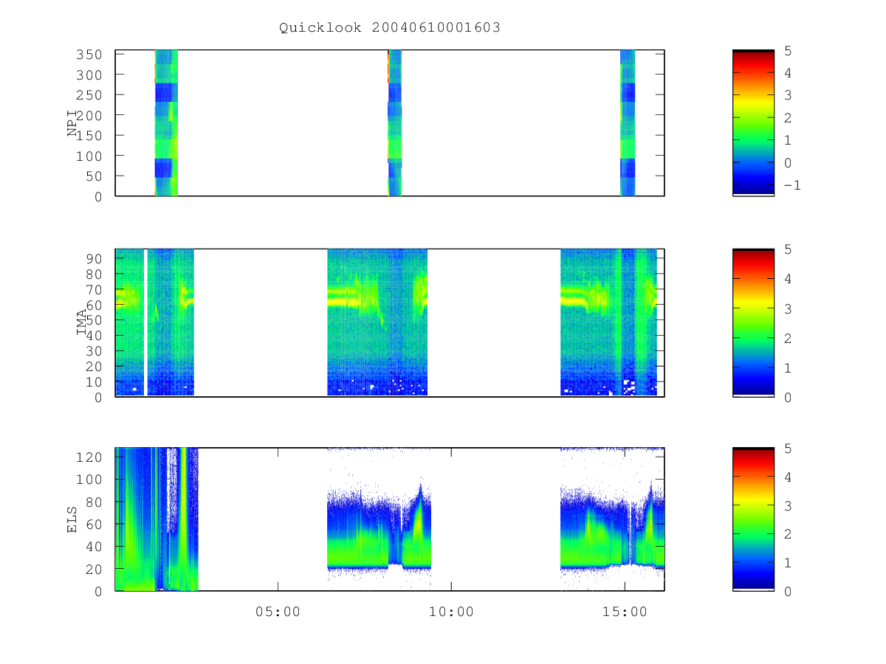The image size is (886, 664).
Task: Click the 0 label on ELS colorbar
Action: (788, 591)
